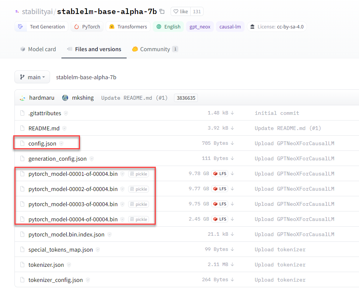Open the stabilityai organization link
This screenshot has height=299, width=359.
(37, 11)
